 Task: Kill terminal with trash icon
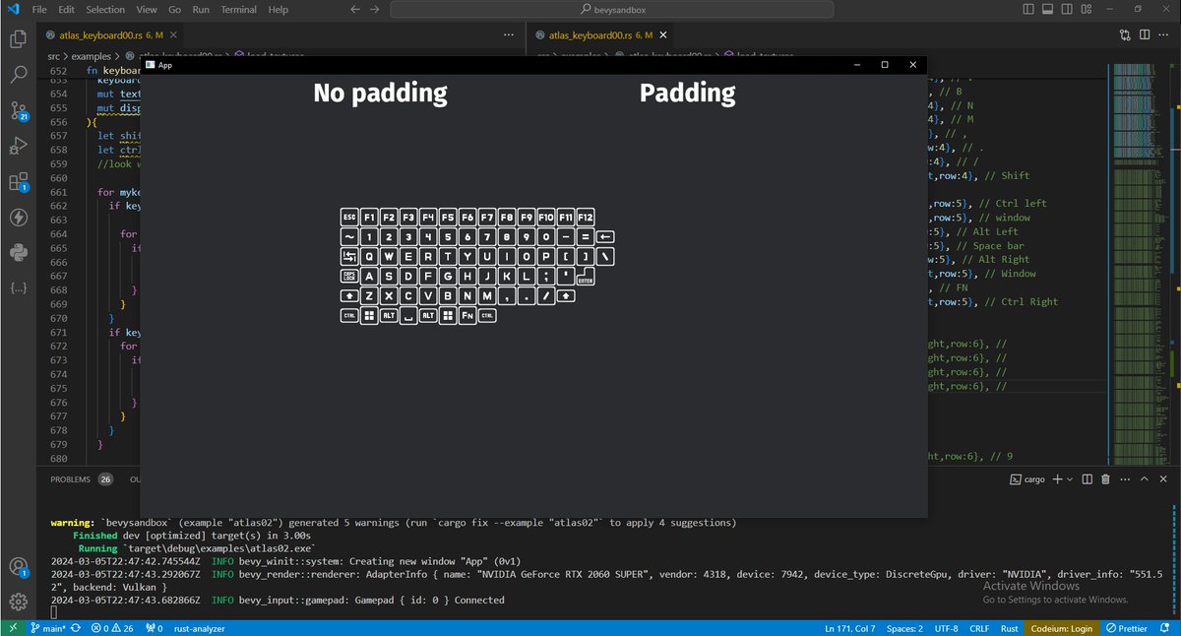(1105, 479)
